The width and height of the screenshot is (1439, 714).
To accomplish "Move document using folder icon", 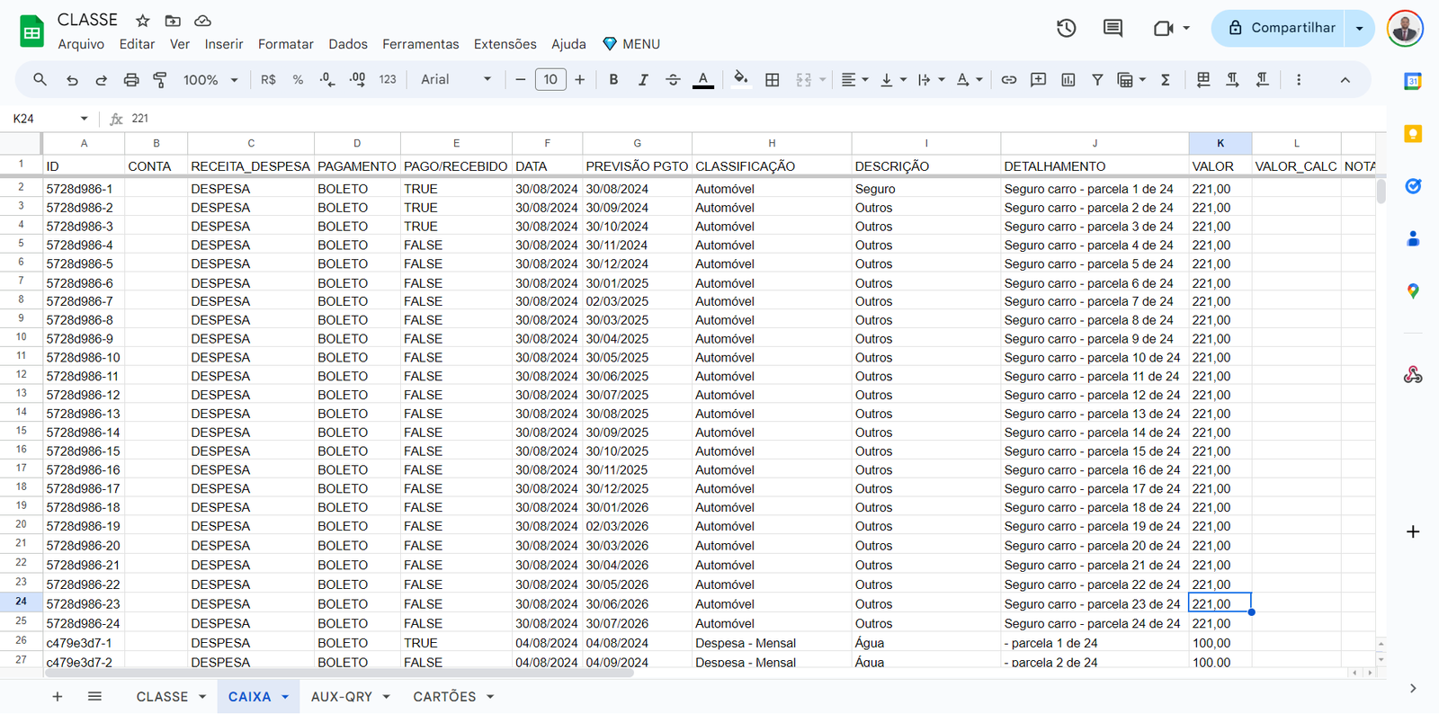I will coord(173,21).
